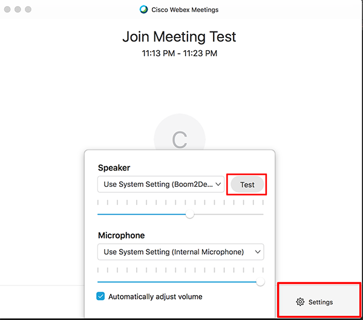
Task: Click the "Join Meeting Test" title
Action: 179,36
